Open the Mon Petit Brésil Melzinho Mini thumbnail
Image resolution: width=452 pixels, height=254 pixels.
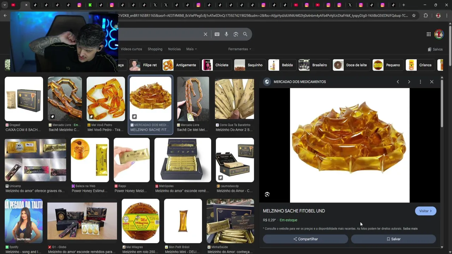click(x=183, y=221)
